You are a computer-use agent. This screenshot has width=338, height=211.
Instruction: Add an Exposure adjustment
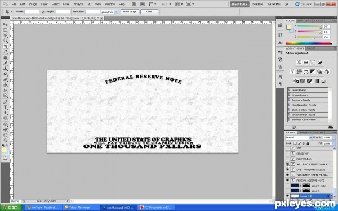click(x=319, y=62)
